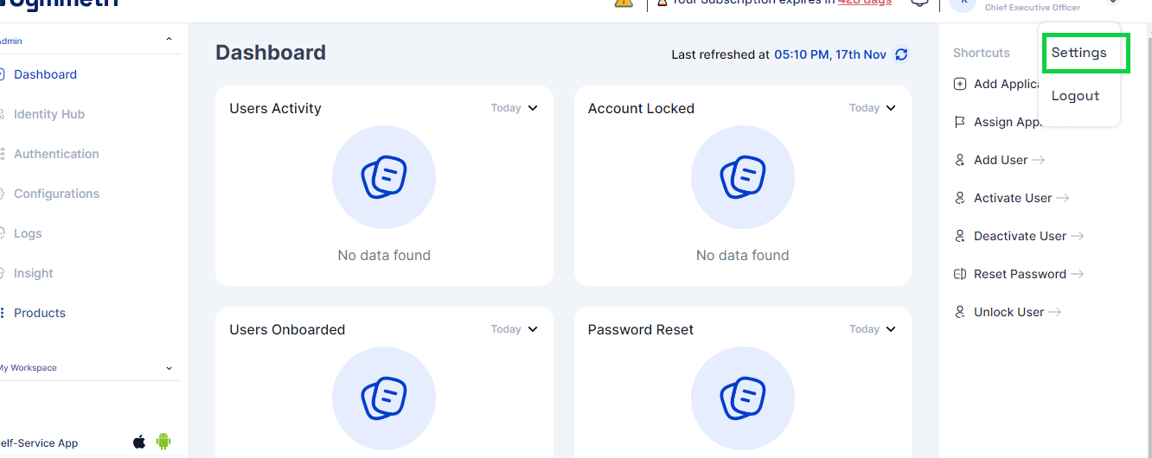Select Settings from the profile menu
The width and height of the screenshot is (1152, 458).
(1078, 53)
